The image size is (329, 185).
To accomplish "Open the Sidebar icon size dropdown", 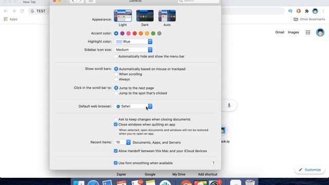I will coord(133,50).
